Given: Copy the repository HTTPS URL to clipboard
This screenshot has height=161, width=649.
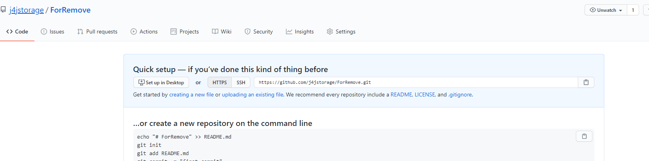Looking at the screenshot, I should click(586, 82).
